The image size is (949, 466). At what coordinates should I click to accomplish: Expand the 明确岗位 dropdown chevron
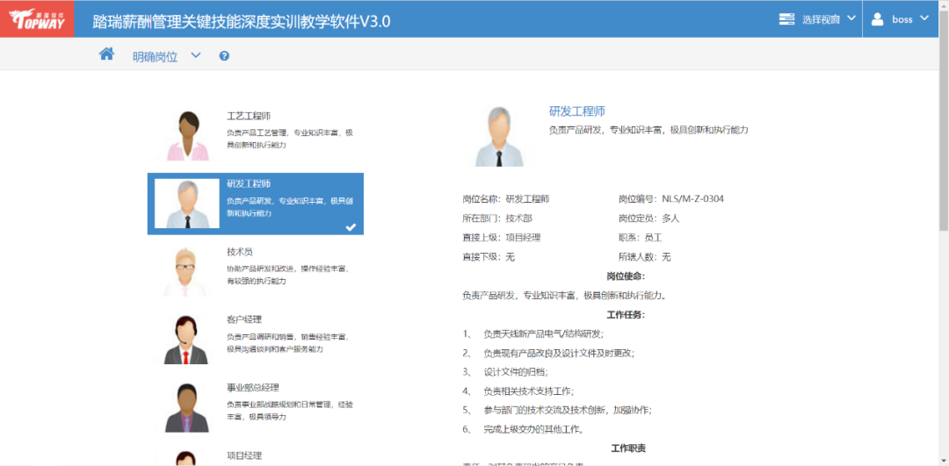tap(196, 56)
